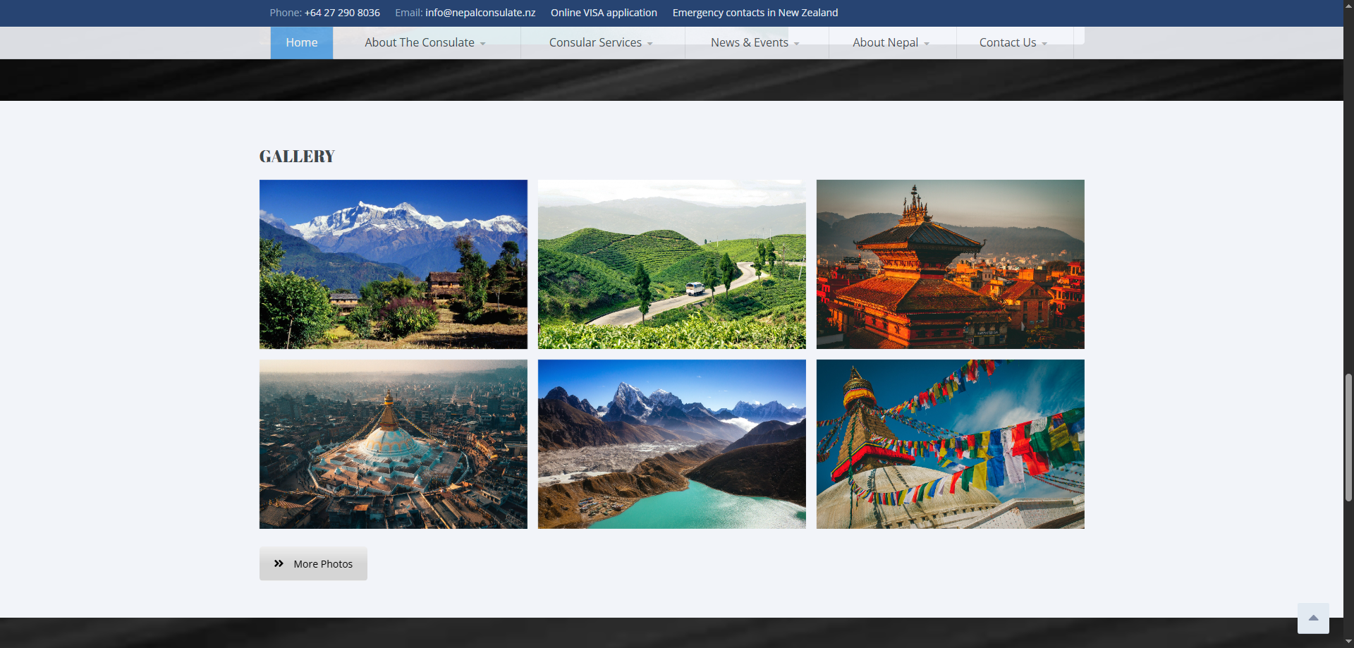Image resolution: width=1354 pixels, height=648 pixels.
Task: Select the Home menu item
Action: click(x=301, y=42)
